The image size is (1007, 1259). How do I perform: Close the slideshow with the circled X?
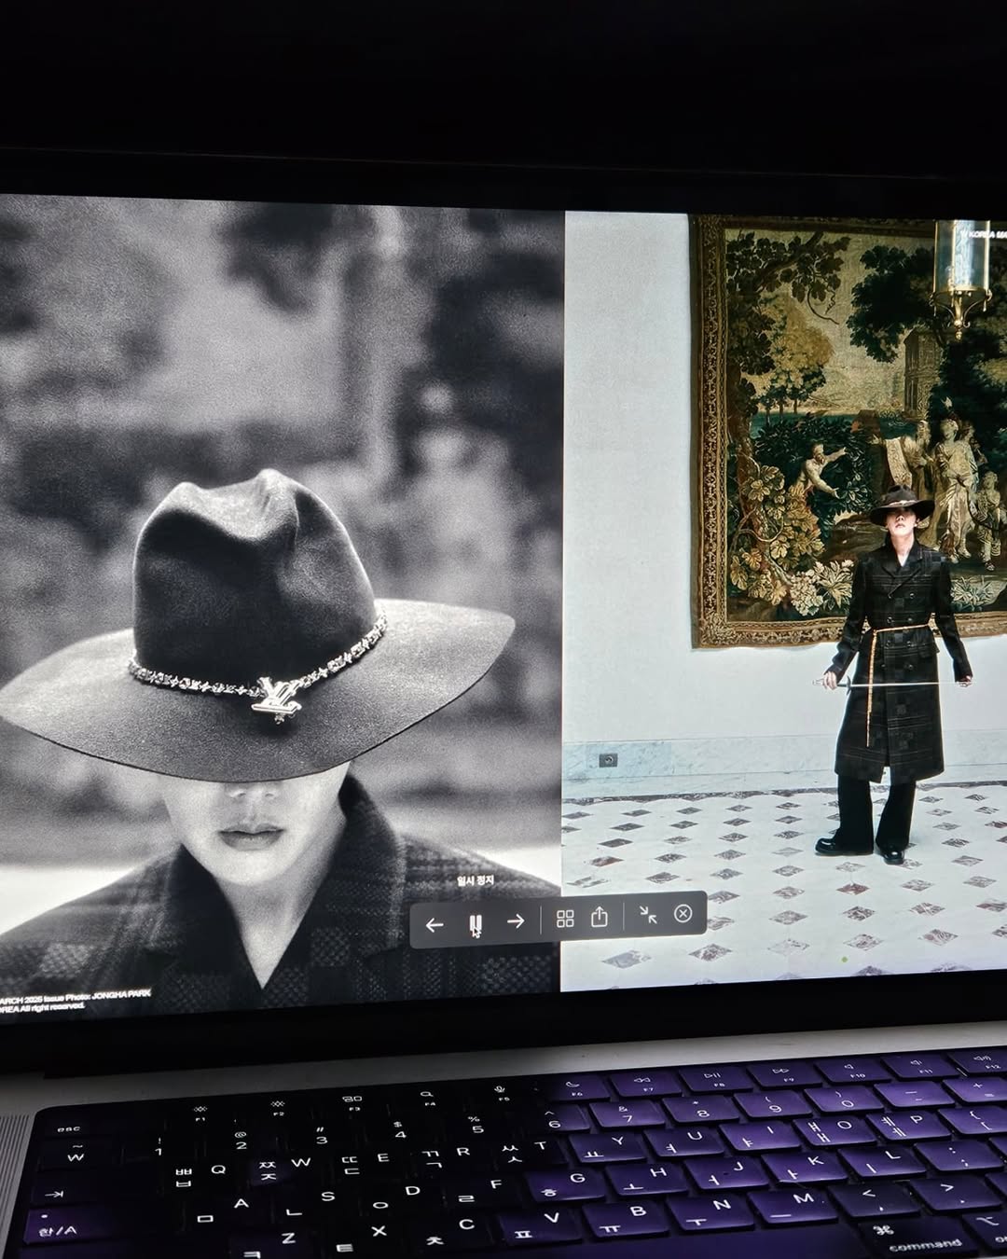click(683, 914)
